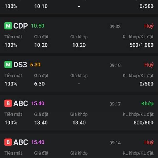Click the DS3 current price 6.30
Image resolution: width=158 pixels, height=158 pixels.
(35, 65)
